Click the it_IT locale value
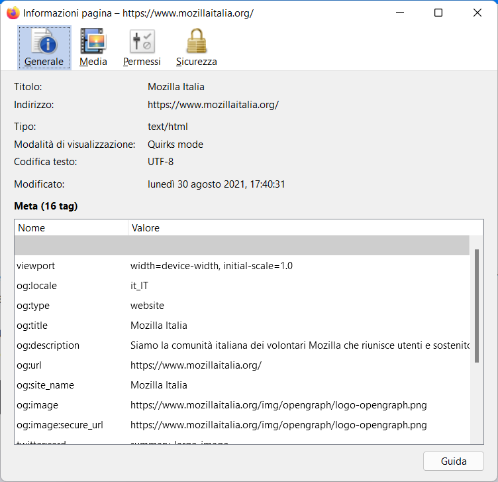 tap(139, 286)
